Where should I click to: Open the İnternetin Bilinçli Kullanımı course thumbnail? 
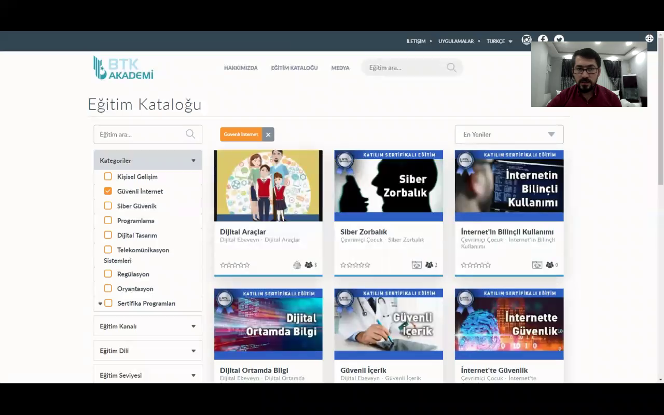tap(509, 186)
